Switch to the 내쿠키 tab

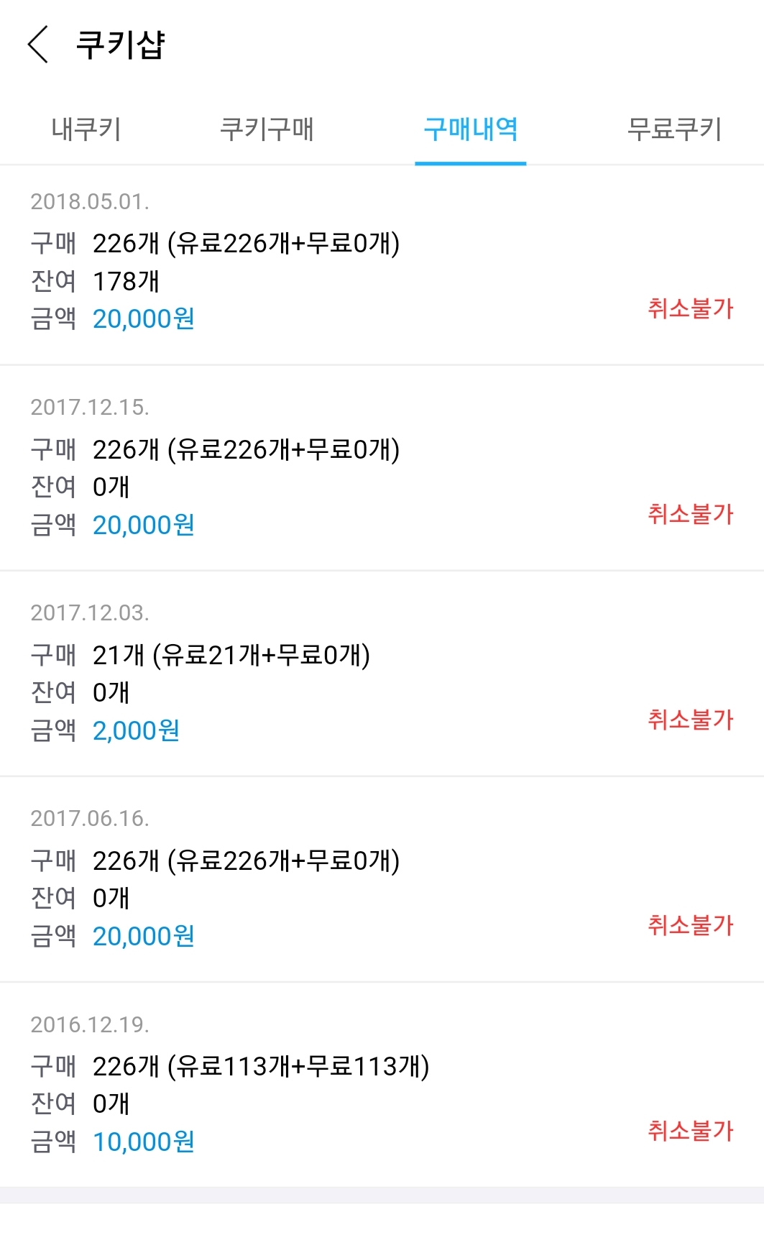coord(86,129)
